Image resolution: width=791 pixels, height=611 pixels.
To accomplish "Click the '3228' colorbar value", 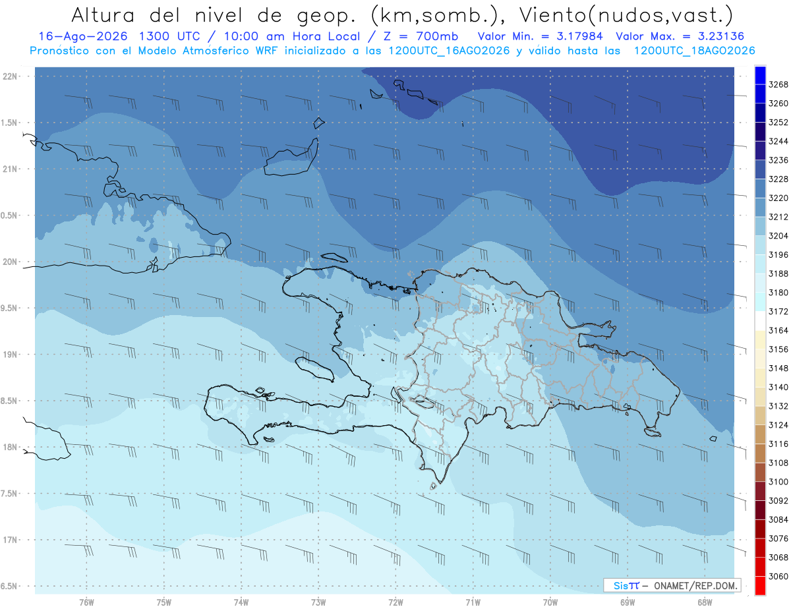I will coord(778,179).
